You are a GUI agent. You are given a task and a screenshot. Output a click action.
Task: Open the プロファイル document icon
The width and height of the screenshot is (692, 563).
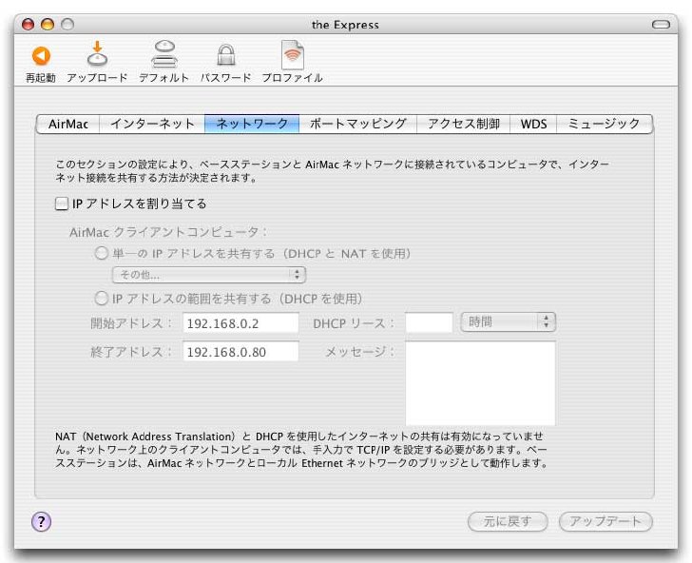(293, 55)
